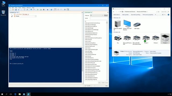Click the Search box in Devices and Printers
172x96 pixels.
[165, 12]
